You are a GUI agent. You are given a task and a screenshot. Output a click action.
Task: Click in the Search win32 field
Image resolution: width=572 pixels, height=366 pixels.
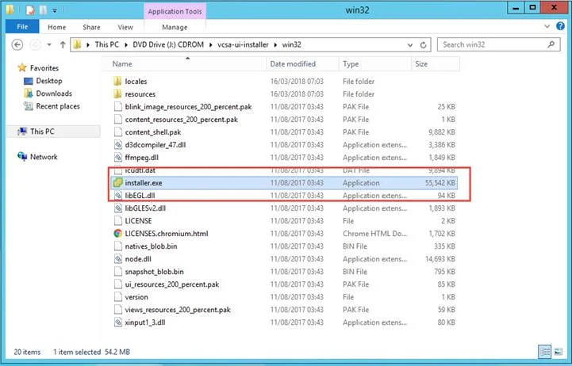coord(498,44)
